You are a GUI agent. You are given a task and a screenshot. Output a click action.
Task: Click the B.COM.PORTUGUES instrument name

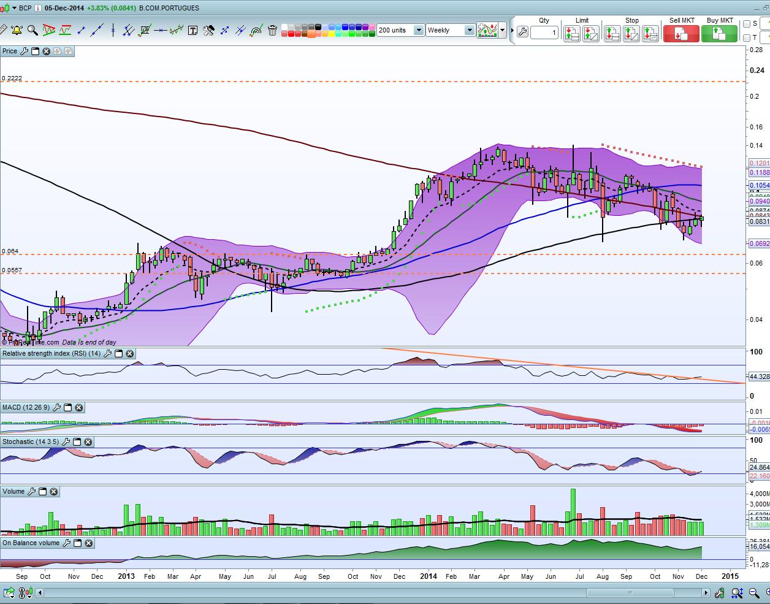coord(169,9)
